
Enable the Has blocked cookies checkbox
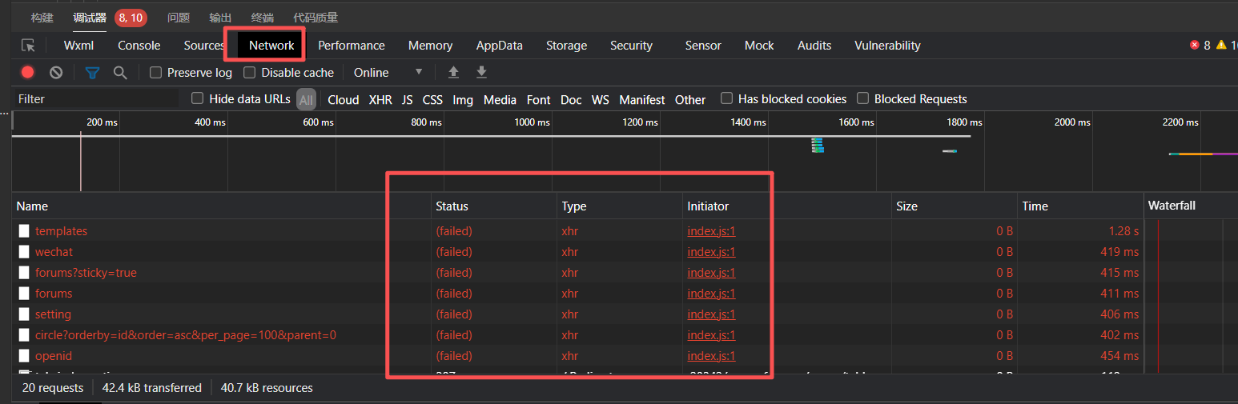727,99
